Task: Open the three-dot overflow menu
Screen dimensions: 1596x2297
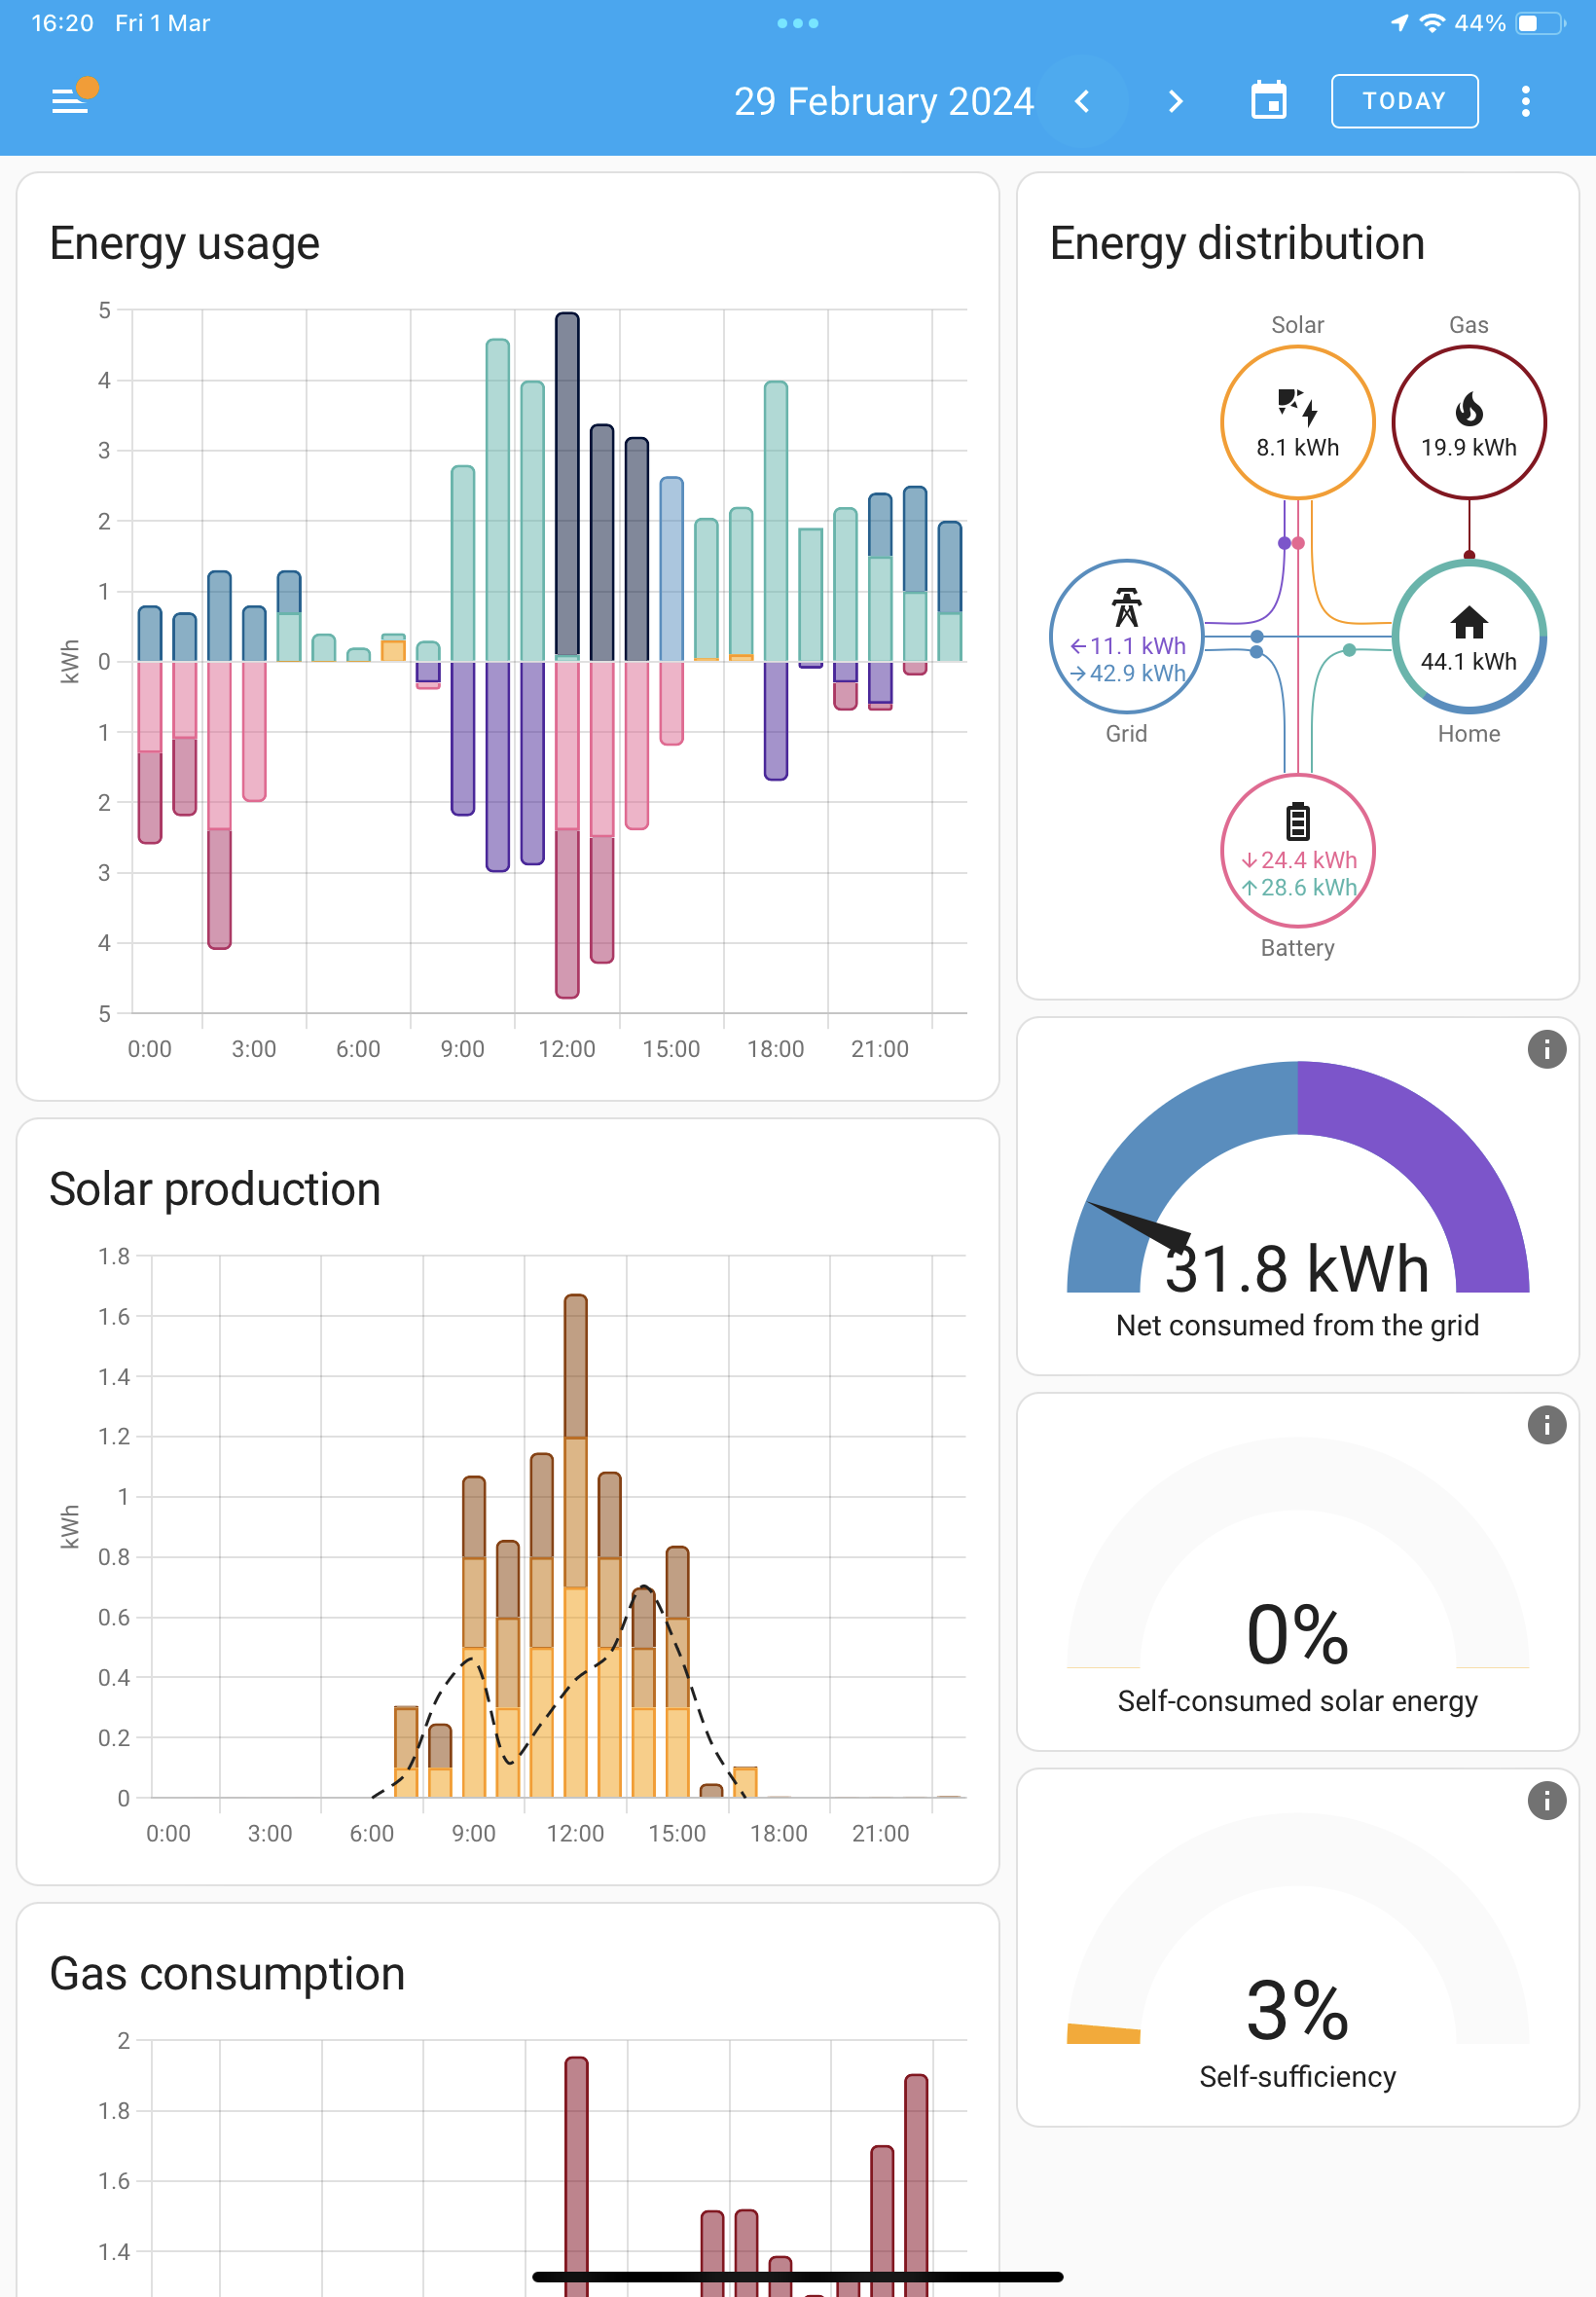Action: (x=1524, y=101)
